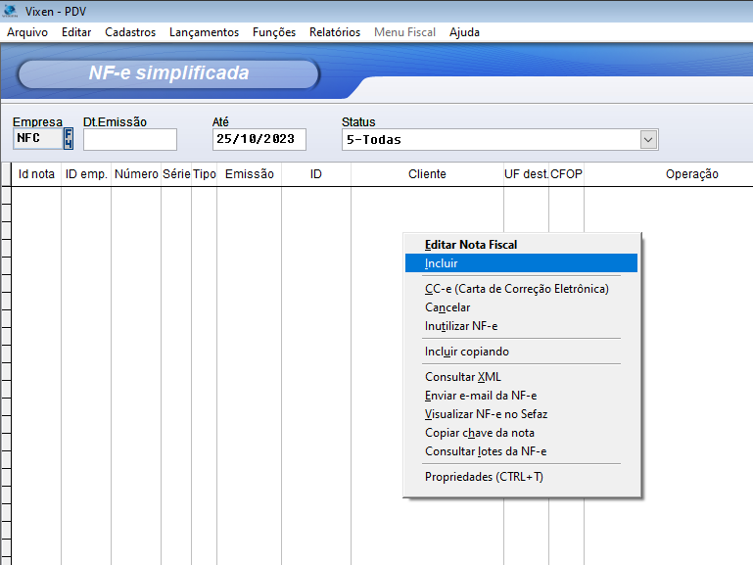753x565 pixels.
Task: Click the Operação column header
Action: tap(691, 174)
